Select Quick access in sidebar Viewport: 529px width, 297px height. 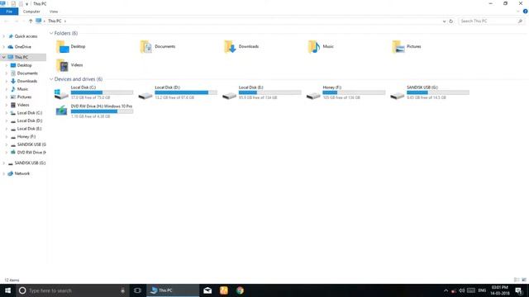(x=26, y=36)
